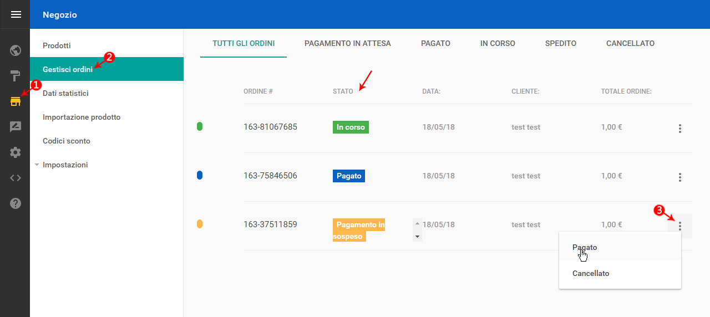Click three-dot menu for order 163-37511859
Viewport: 710px width, 317px height.
point(680,226)
